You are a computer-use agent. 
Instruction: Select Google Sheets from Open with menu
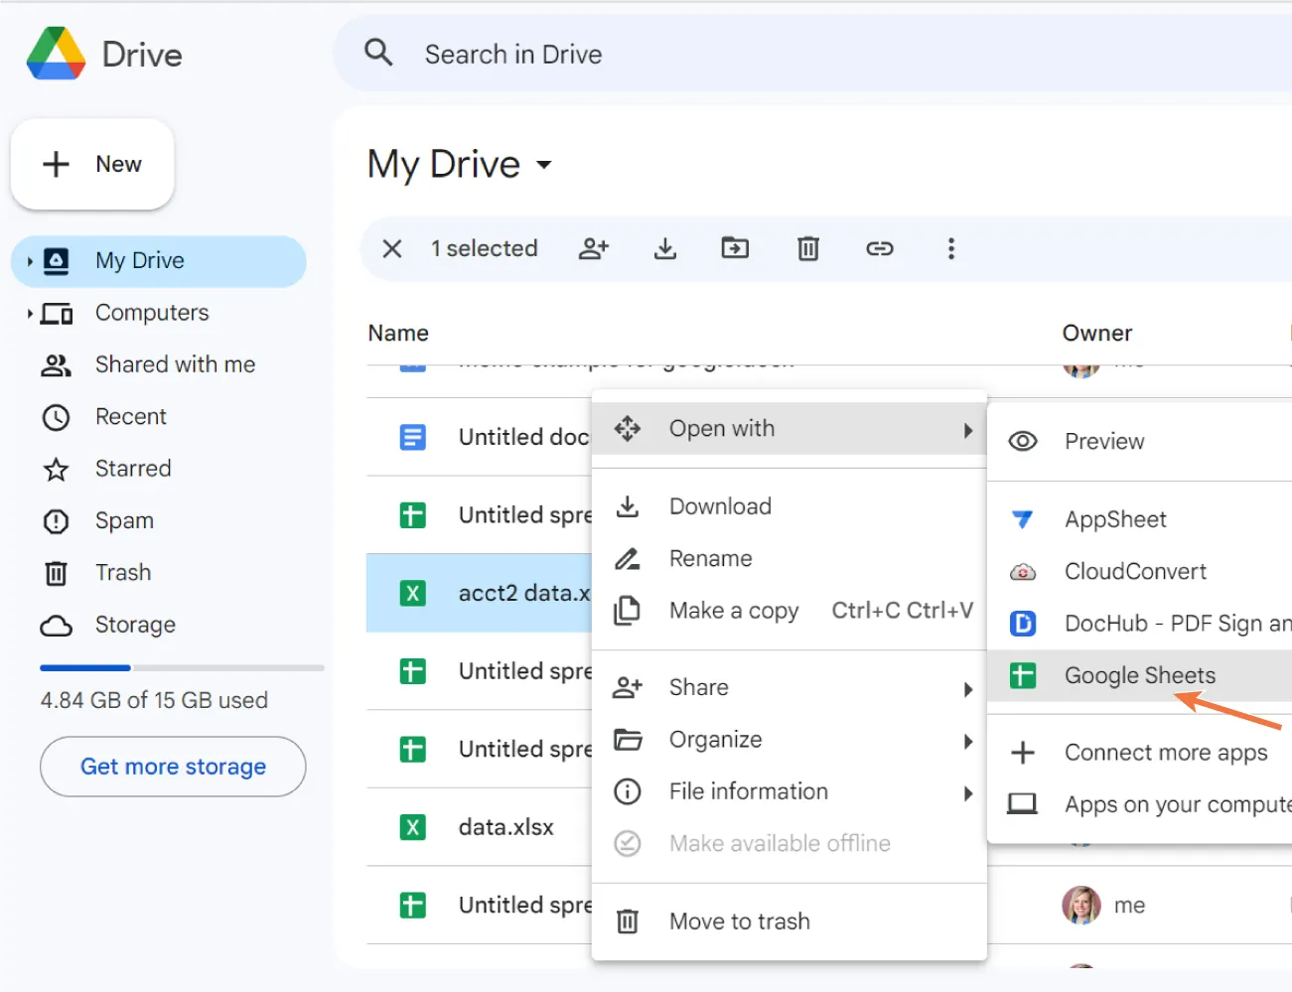1139,675
